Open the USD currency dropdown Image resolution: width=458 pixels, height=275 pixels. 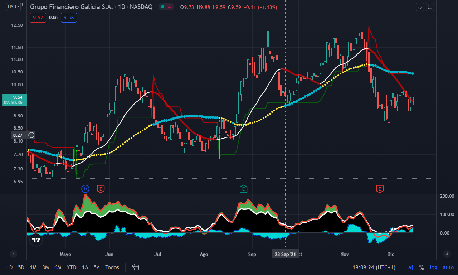click(x=14, y=6)
